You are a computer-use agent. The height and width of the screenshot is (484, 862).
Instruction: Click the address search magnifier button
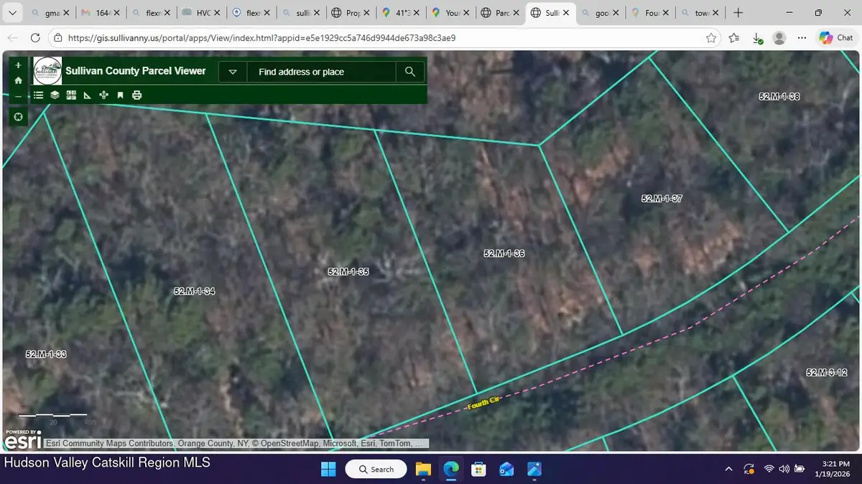click(409, 72)
